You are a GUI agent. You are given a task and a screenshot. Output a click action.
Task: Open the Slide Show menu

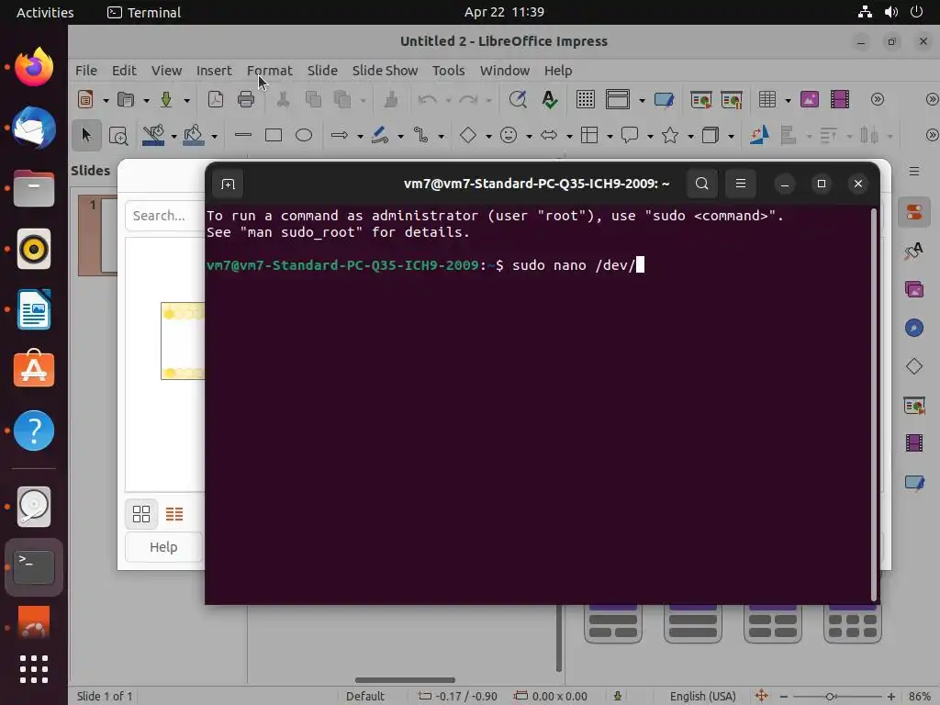pyautogui.click(x=385, y=71)
